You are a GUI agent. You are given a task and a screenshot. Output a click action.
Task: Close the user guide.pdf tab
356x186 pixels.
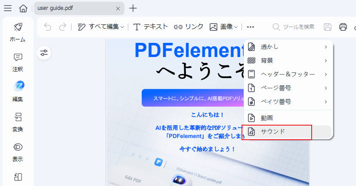(118, 9)
